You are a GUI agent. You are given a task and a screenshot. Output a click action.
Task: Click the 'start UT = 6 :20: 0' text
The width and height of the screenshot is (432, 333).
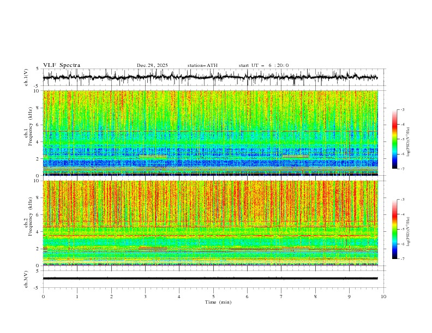pyautogui.click(x=263, y=65)
